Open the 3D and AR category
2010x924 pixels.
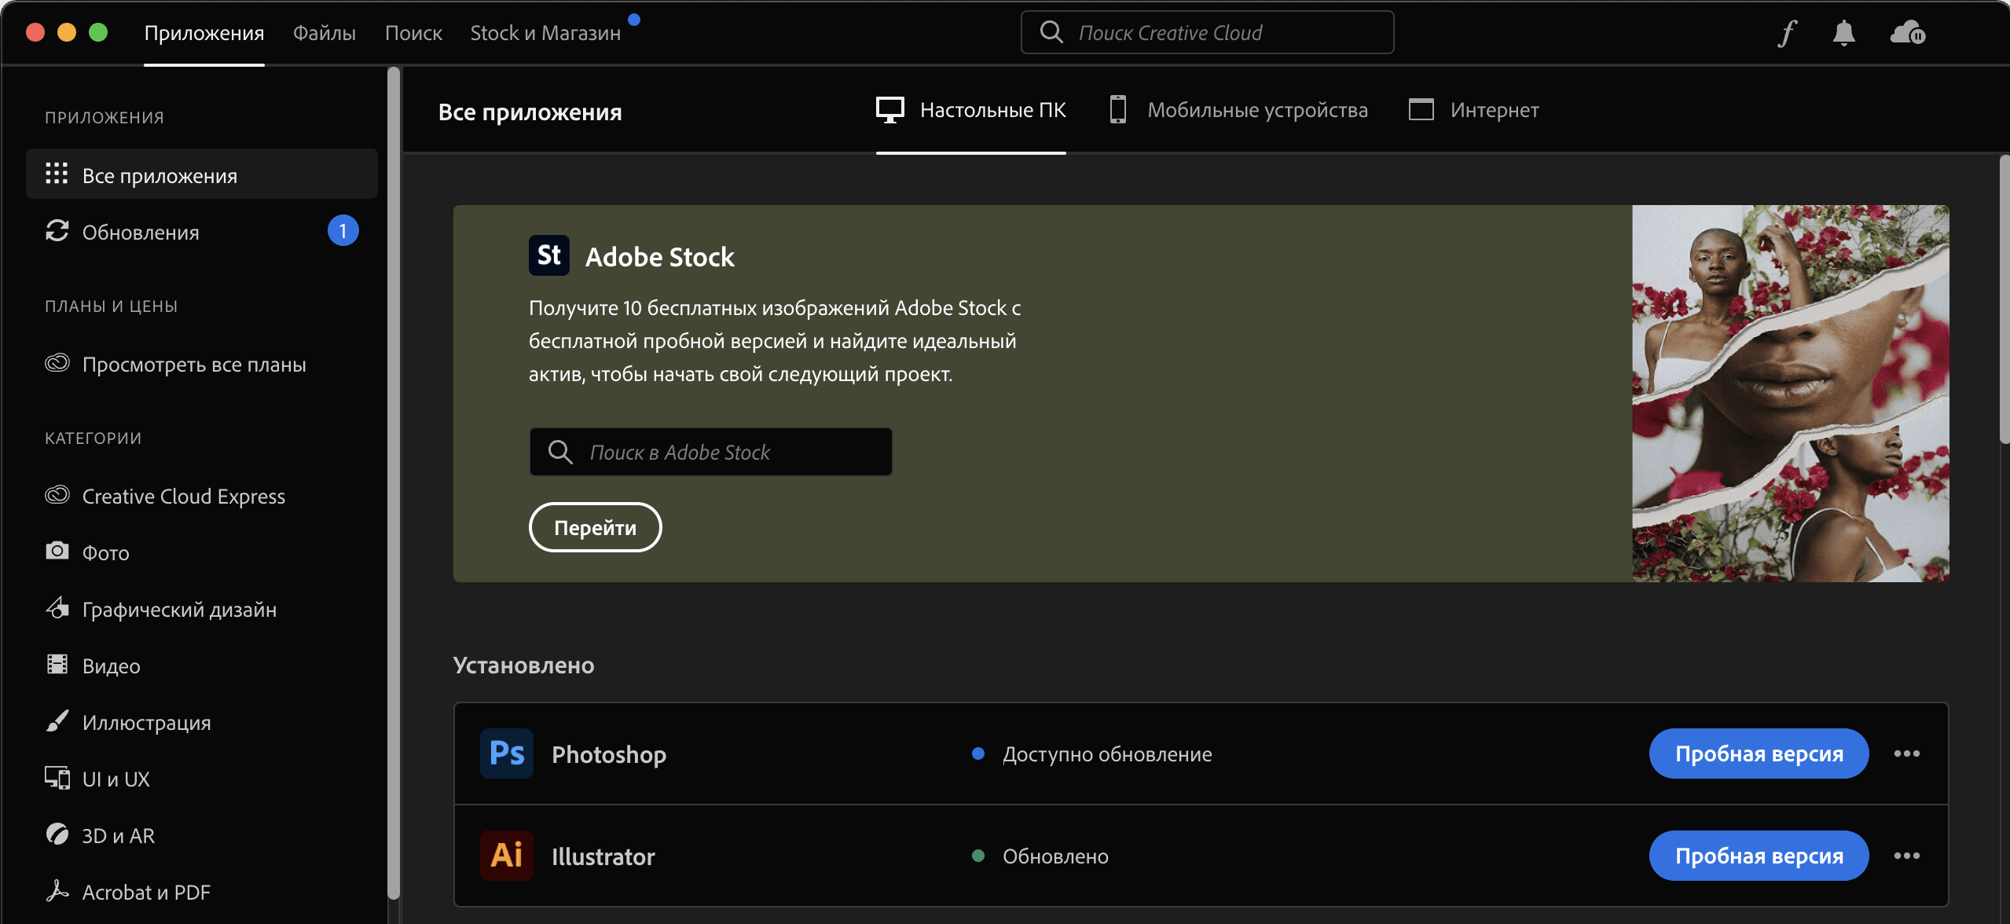tap(118, 836)
